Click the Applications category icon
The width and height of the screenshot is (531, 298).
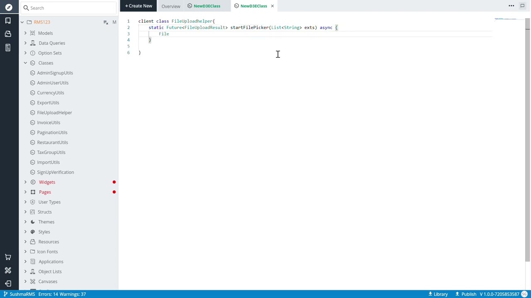coord(33,262)
